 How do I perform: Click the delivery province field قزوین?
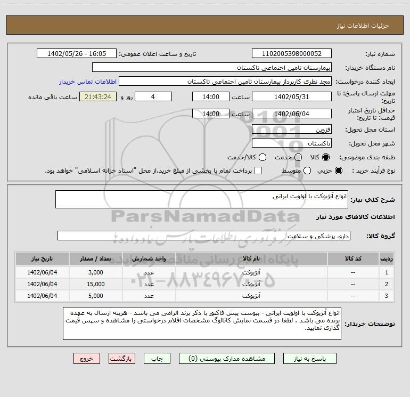292,129
